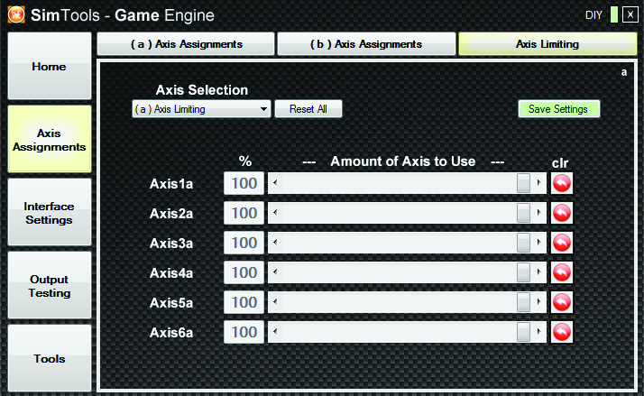Click the Save Settings button
This screenshot has width=644, height=396.
coord(558,109)
